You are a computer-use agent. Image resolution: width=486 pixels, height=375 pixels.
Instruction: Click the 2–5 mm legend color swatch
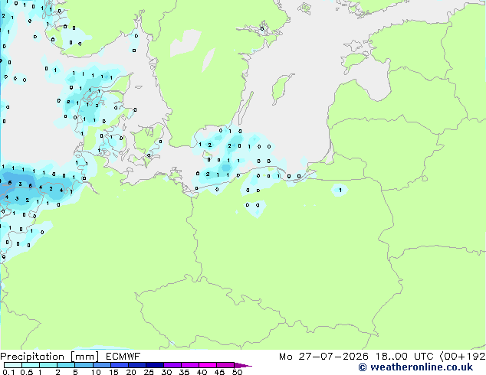(x=66, y=365)
